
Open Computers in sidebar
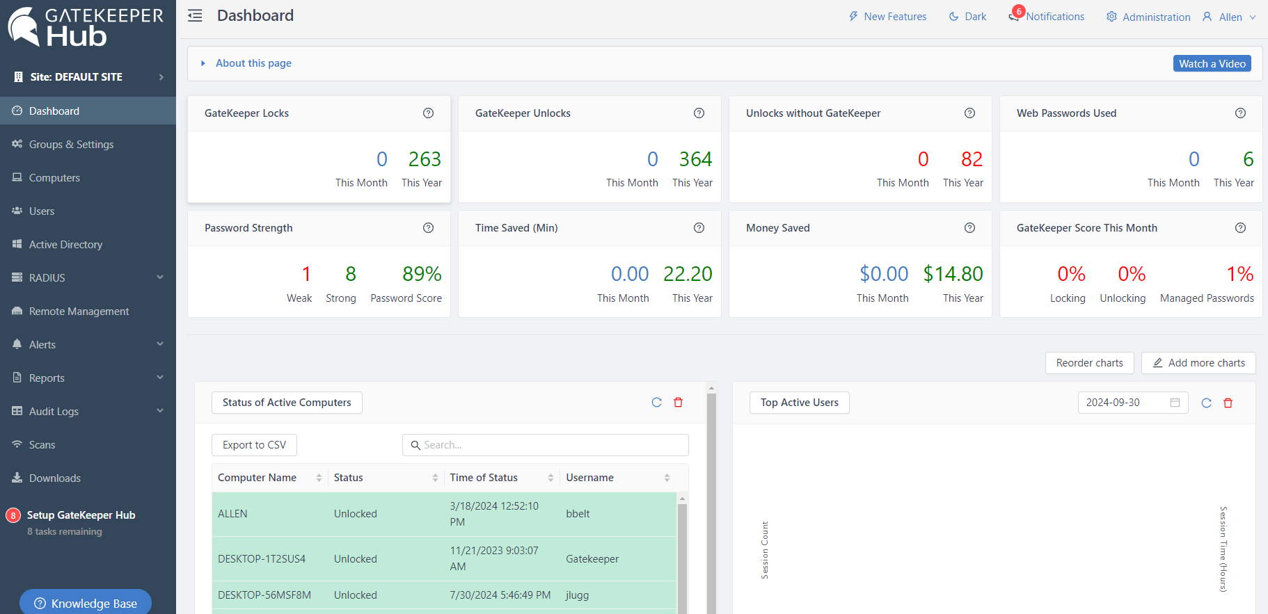(88, 177)
